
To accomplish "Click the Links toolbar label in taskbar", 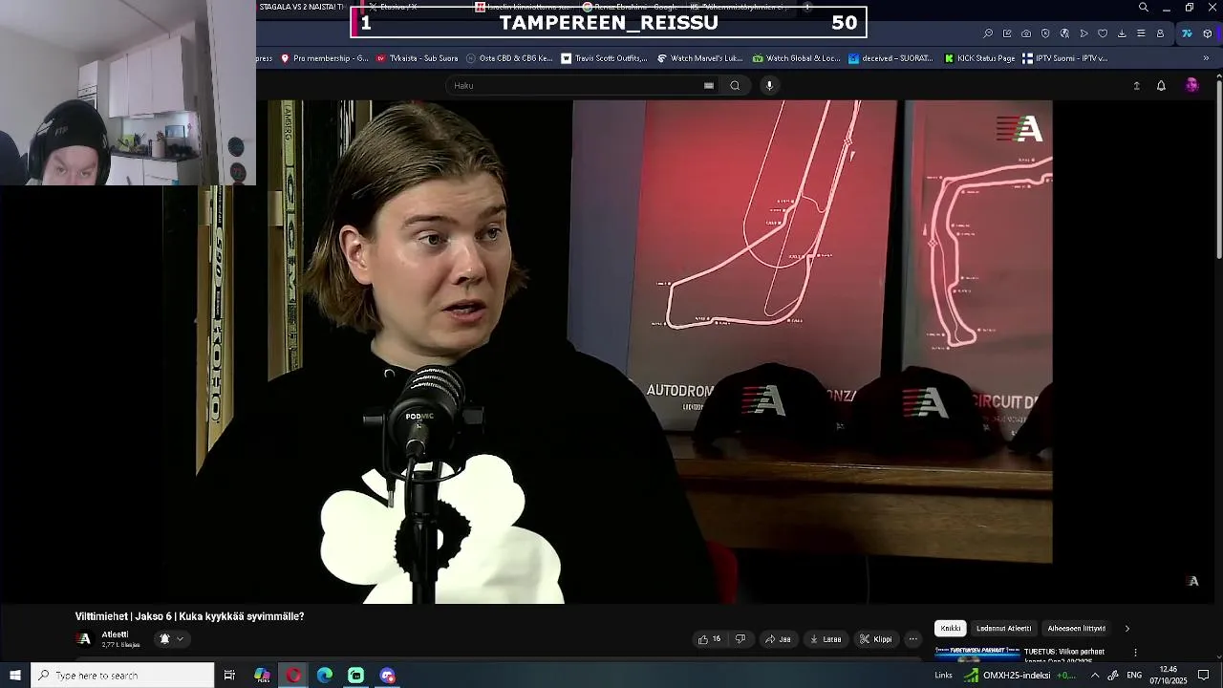I will 943,676.
